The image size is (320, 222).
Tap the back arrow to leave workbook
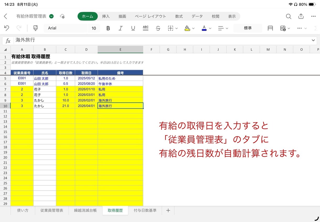[x=6, y=16]
